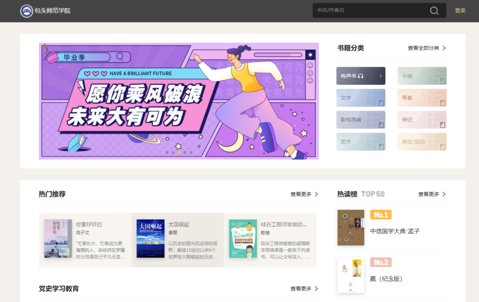This screenshot has height=302, width=479.
Task: Click the search magnifier icon
Action: pos(434,10)
